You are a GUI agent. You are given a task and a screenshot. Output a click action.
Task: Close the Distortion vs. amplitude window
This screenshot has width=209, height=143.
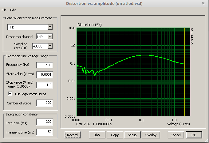(203, 3)
